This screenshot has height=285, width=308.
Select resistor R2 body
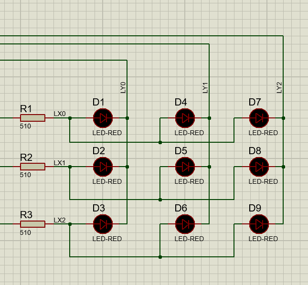[32, 167]
